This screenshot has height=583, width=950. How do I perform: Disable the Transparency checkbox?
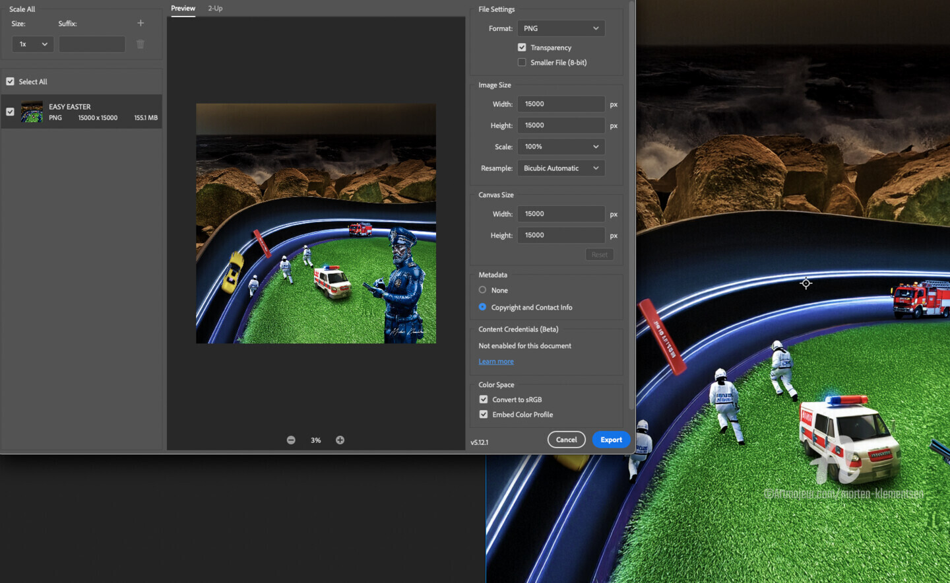tap(522, 48)
